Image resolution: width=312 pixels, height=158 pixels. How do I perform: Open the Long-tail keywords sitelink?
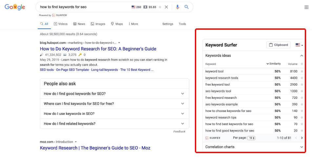click(x=104, y=70)
